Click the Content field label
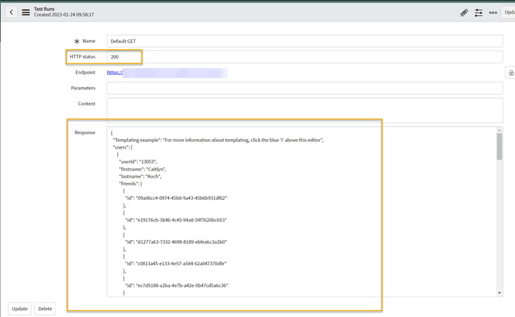This screenshot has width=515, height=317. click(x=87, y=104)
